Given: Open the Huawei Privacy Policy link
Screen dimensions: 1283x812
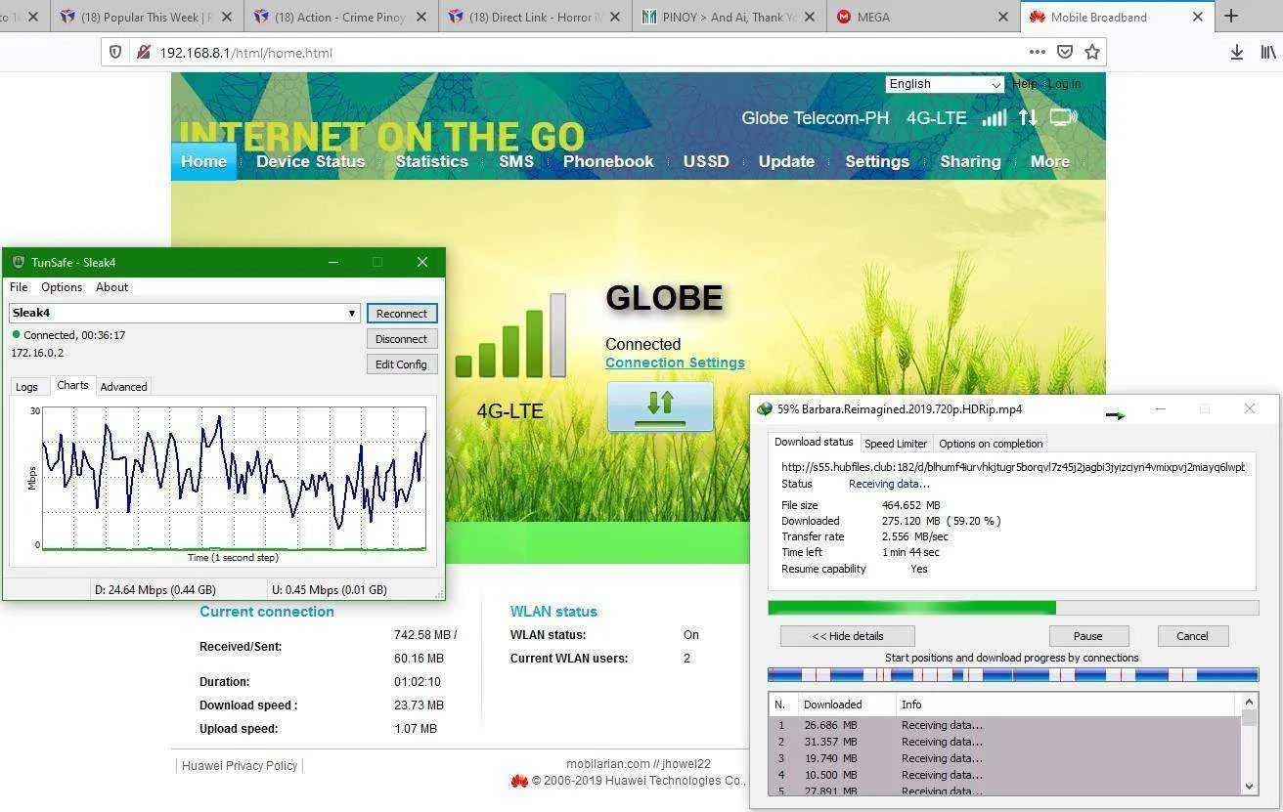Looking at the screenshot, I should click(240, 766).
